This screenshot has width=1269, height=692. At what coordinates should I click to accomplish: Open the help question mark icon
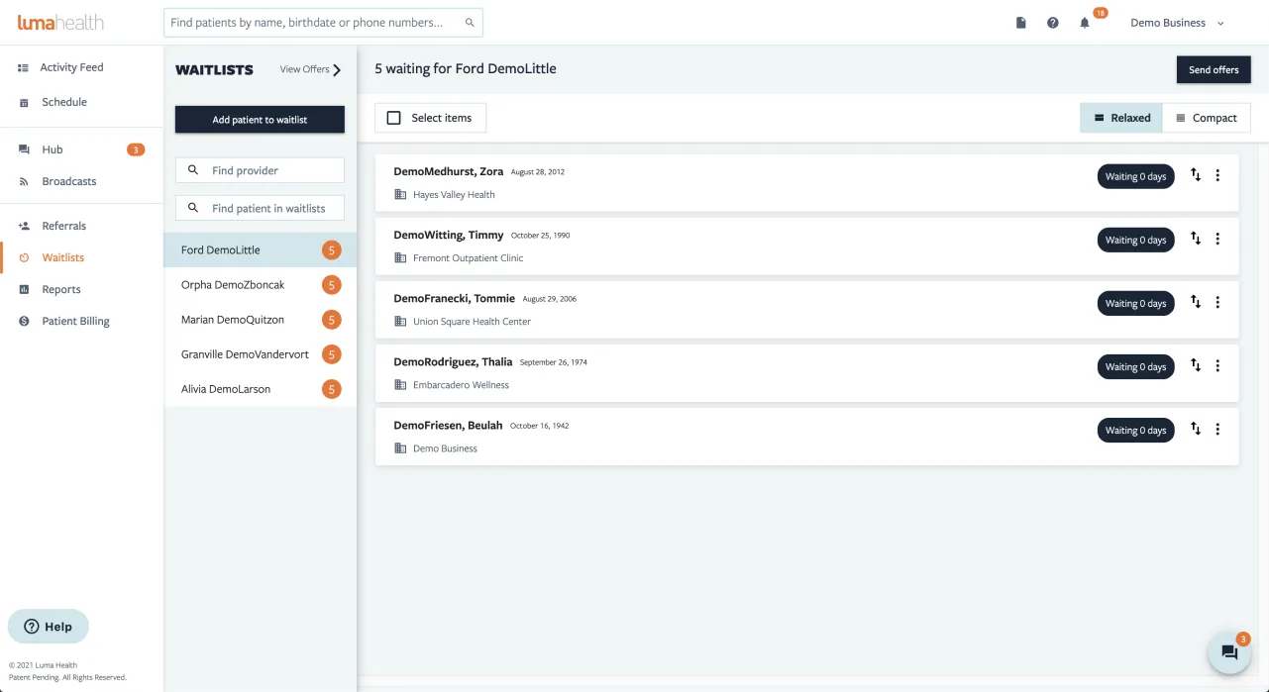point(1053,23)
